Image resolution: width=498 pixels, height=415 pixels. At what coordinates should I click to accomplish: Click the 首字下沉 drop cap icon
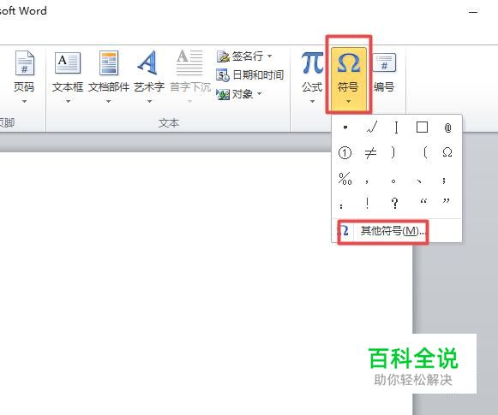click(x=190, y=62)
